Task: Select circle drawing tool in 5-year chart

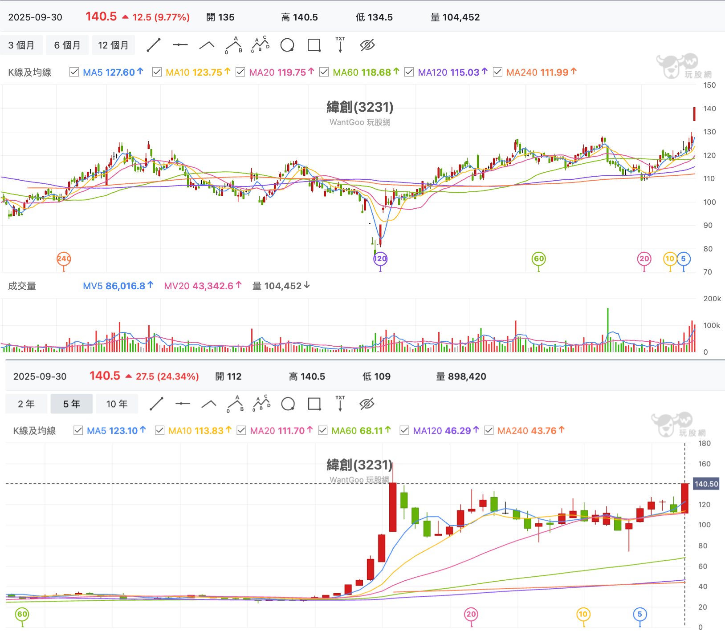Action: coord(288,404)
